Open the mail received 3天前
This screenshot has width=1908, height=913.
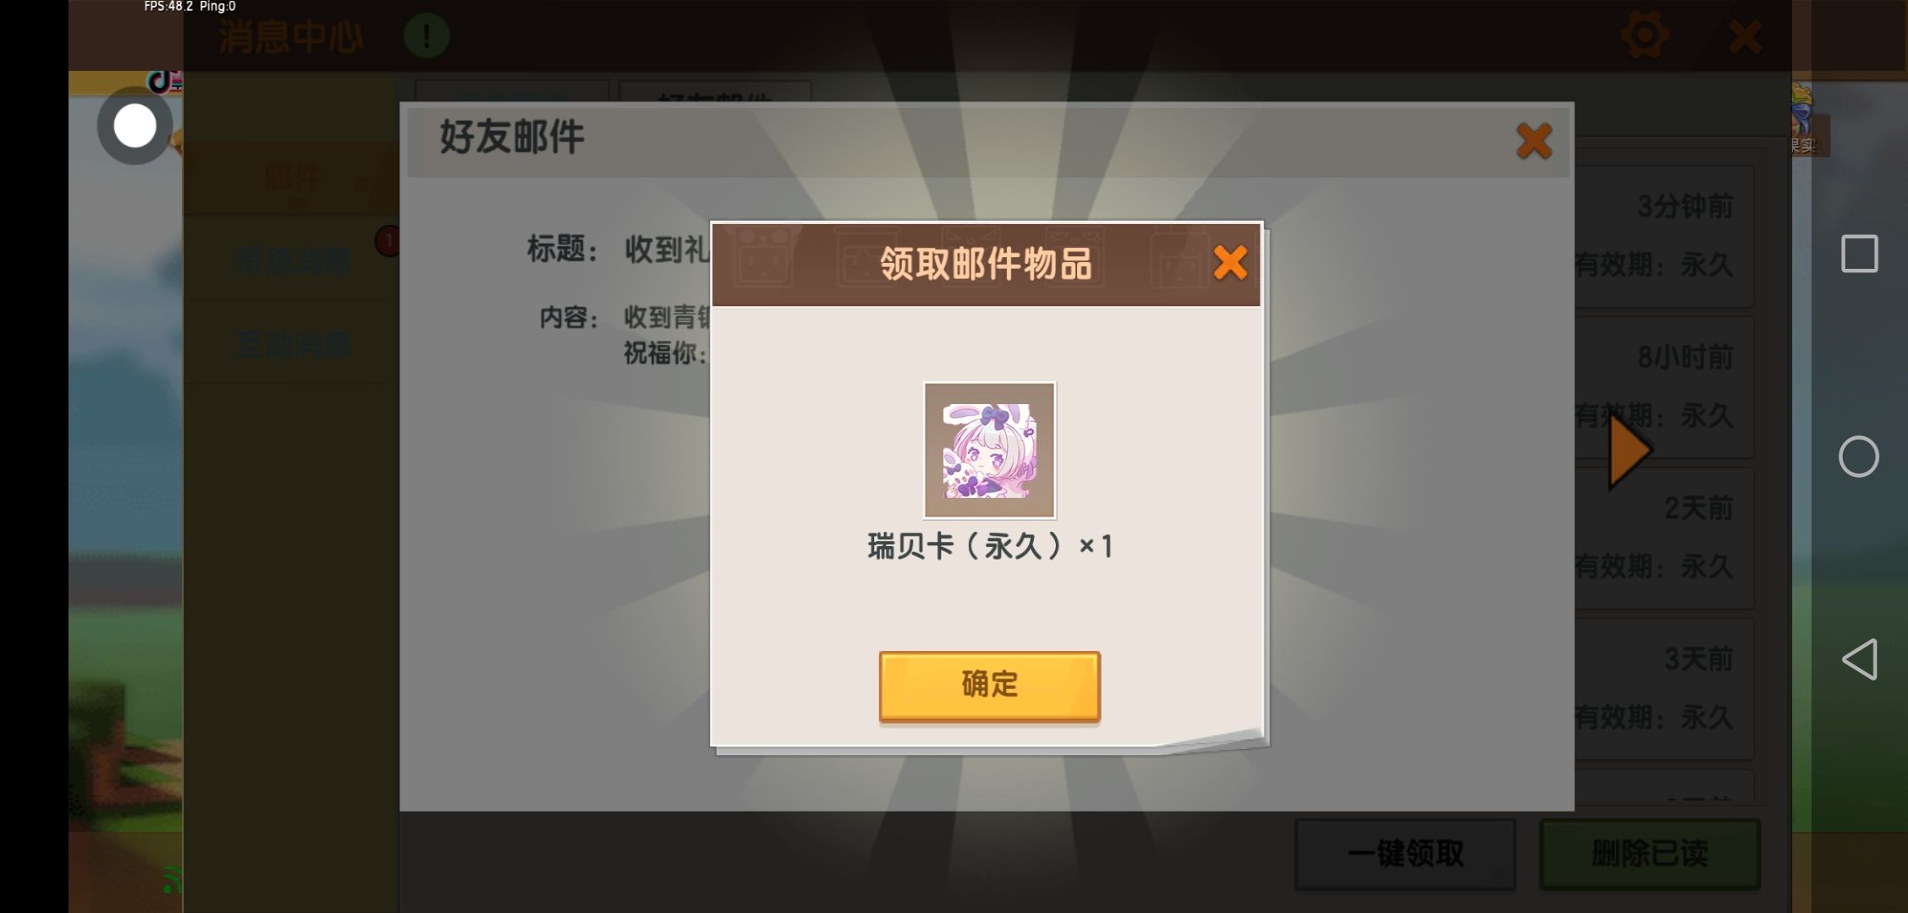pyautogui.click(x=1663, y=689)
